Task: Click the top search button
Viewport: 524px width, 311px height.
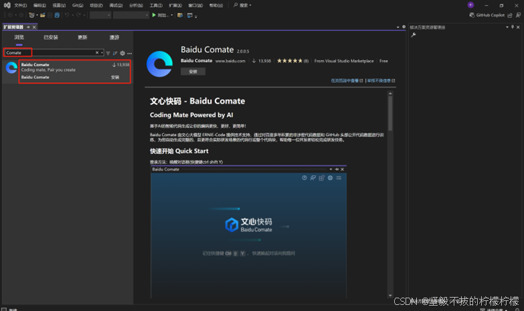Action: (242, 5)
